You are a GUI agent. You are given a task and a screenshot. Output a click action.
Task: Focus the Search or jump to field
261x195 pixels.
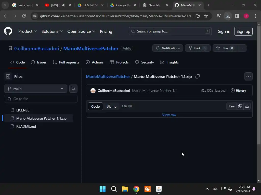(x=170, y=31)
